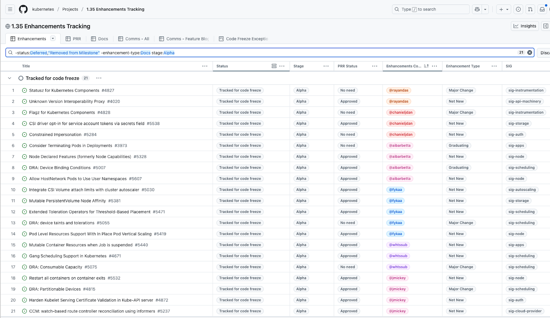This screenshot has width=550, height=318.
Task: Open issue icon for Statusz for Kubernetes Components
Action: pos(24,90)
